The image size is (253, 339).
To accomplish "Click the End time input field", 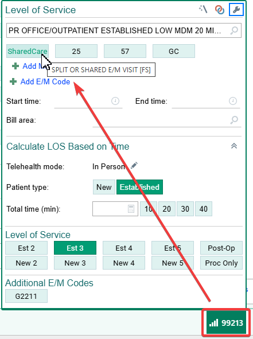I will coord(206,101).
